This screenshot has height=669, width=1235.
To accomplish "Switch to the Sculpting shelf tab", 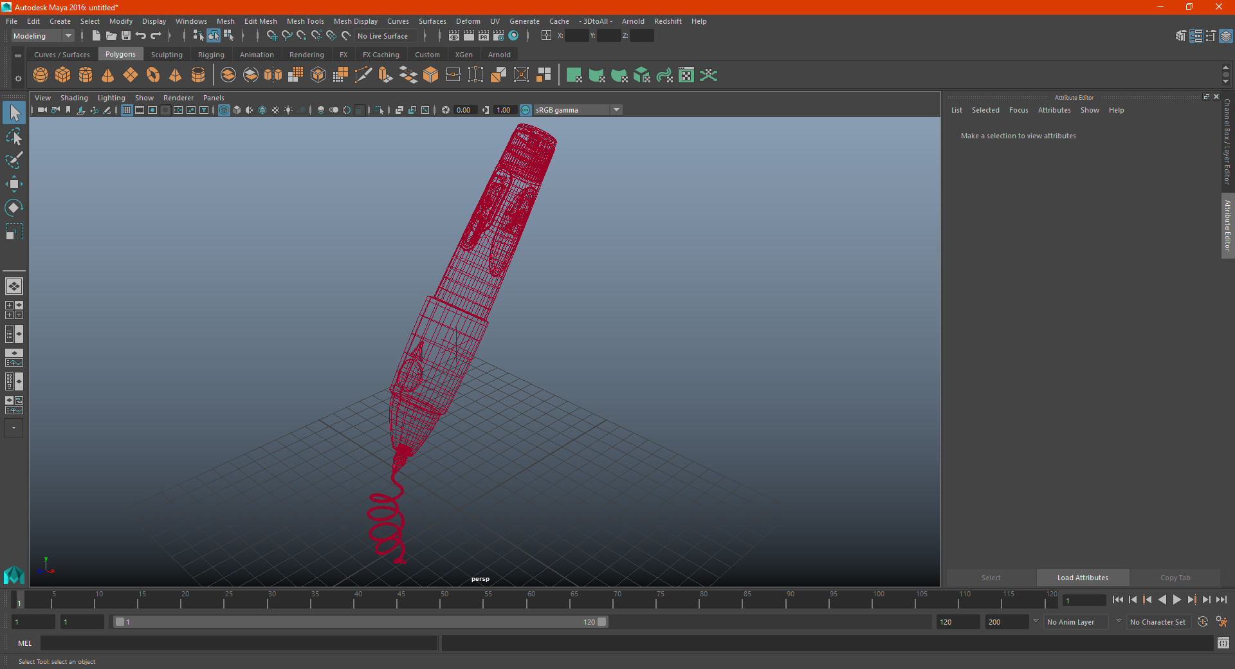I will (x=167, y=55).
